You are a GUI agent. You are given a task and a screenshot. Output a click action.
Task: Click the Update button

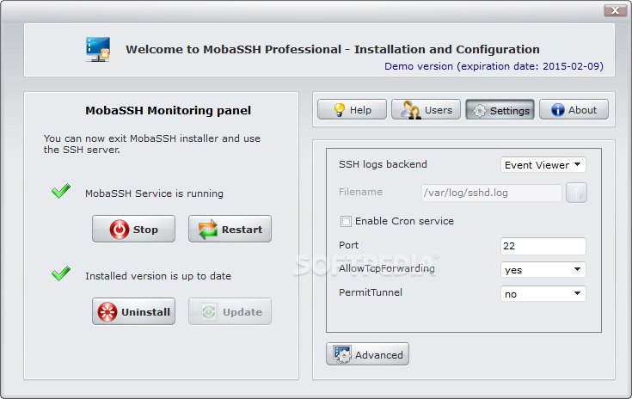(230, 311)
